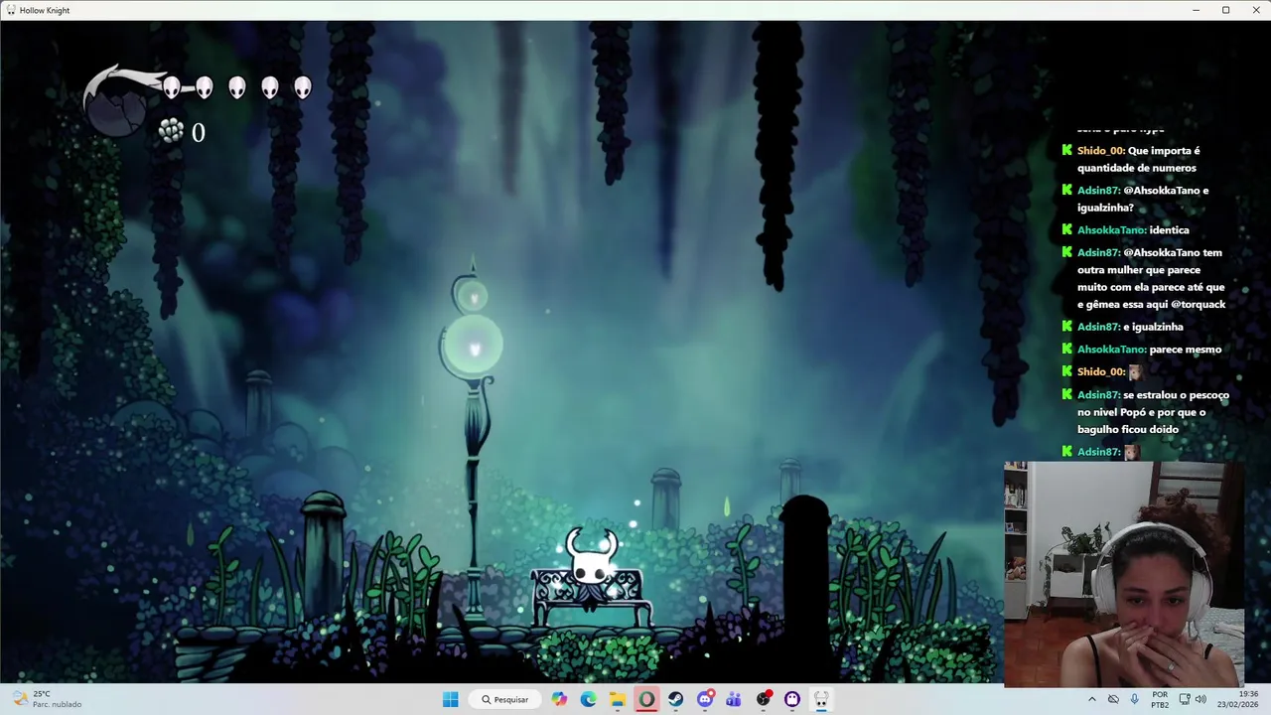1271x715 pixels.
Task: Click AhsokkaTano's chat message 'parece mesmo'
Action: click(x=1186, y=350)
